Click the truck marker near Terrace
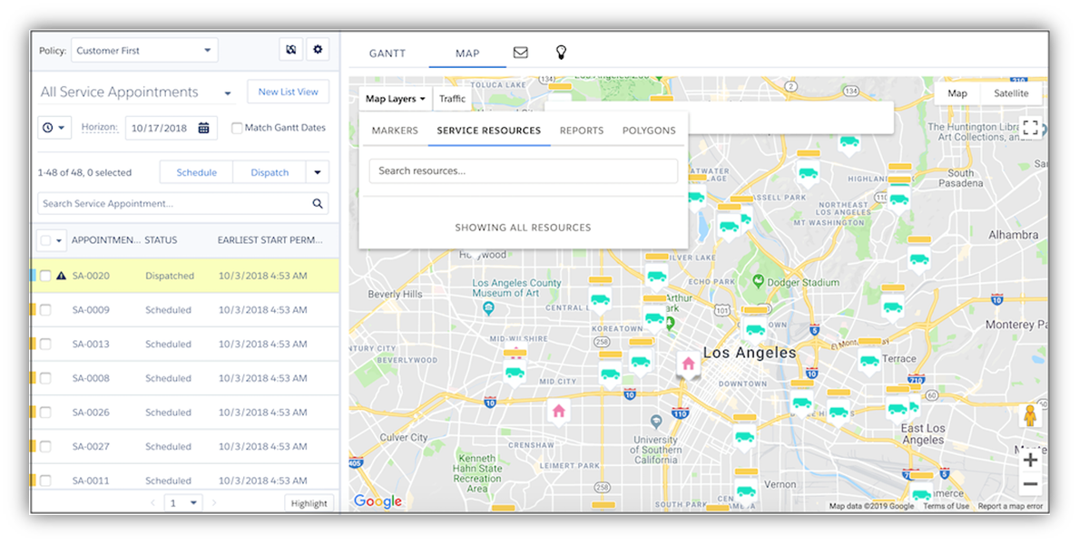 click(869, 360)
